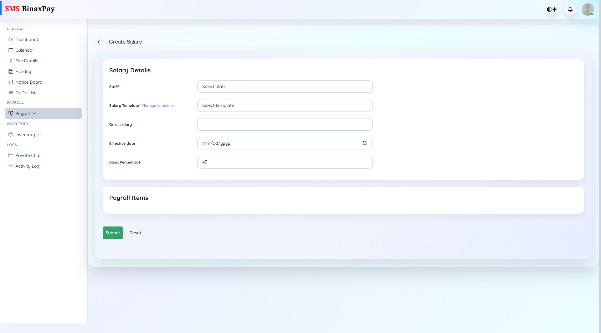
Task: Click the Holiday sidebar icon
Action: [10, 71]
